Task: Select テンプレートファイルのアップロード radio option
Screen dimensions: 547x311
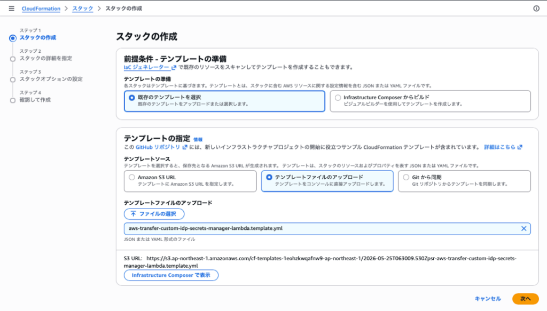Action: pos(327,181)
